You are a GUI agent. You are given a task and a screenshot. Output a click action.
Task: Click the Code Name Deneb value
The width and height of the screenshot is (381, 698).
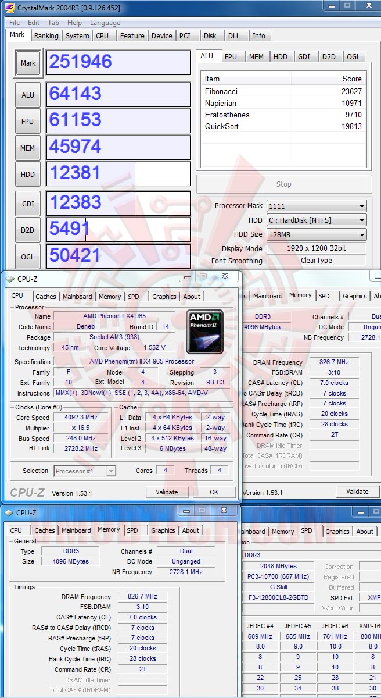pos(85,327)
